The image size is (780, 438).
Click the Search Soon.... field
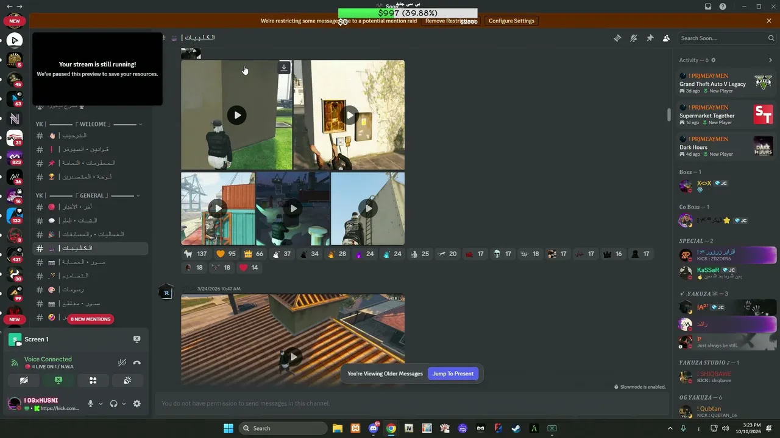[x=727, y=38]
